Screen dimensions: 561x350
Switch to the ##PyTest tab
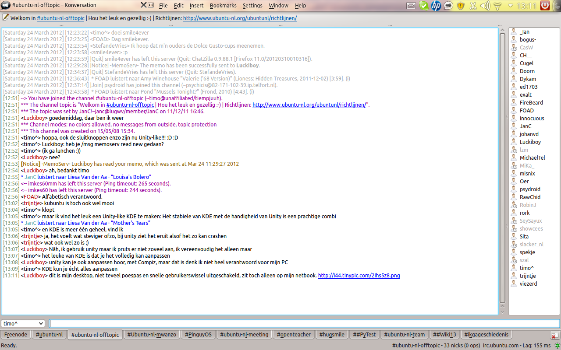(x=364, y=334)
